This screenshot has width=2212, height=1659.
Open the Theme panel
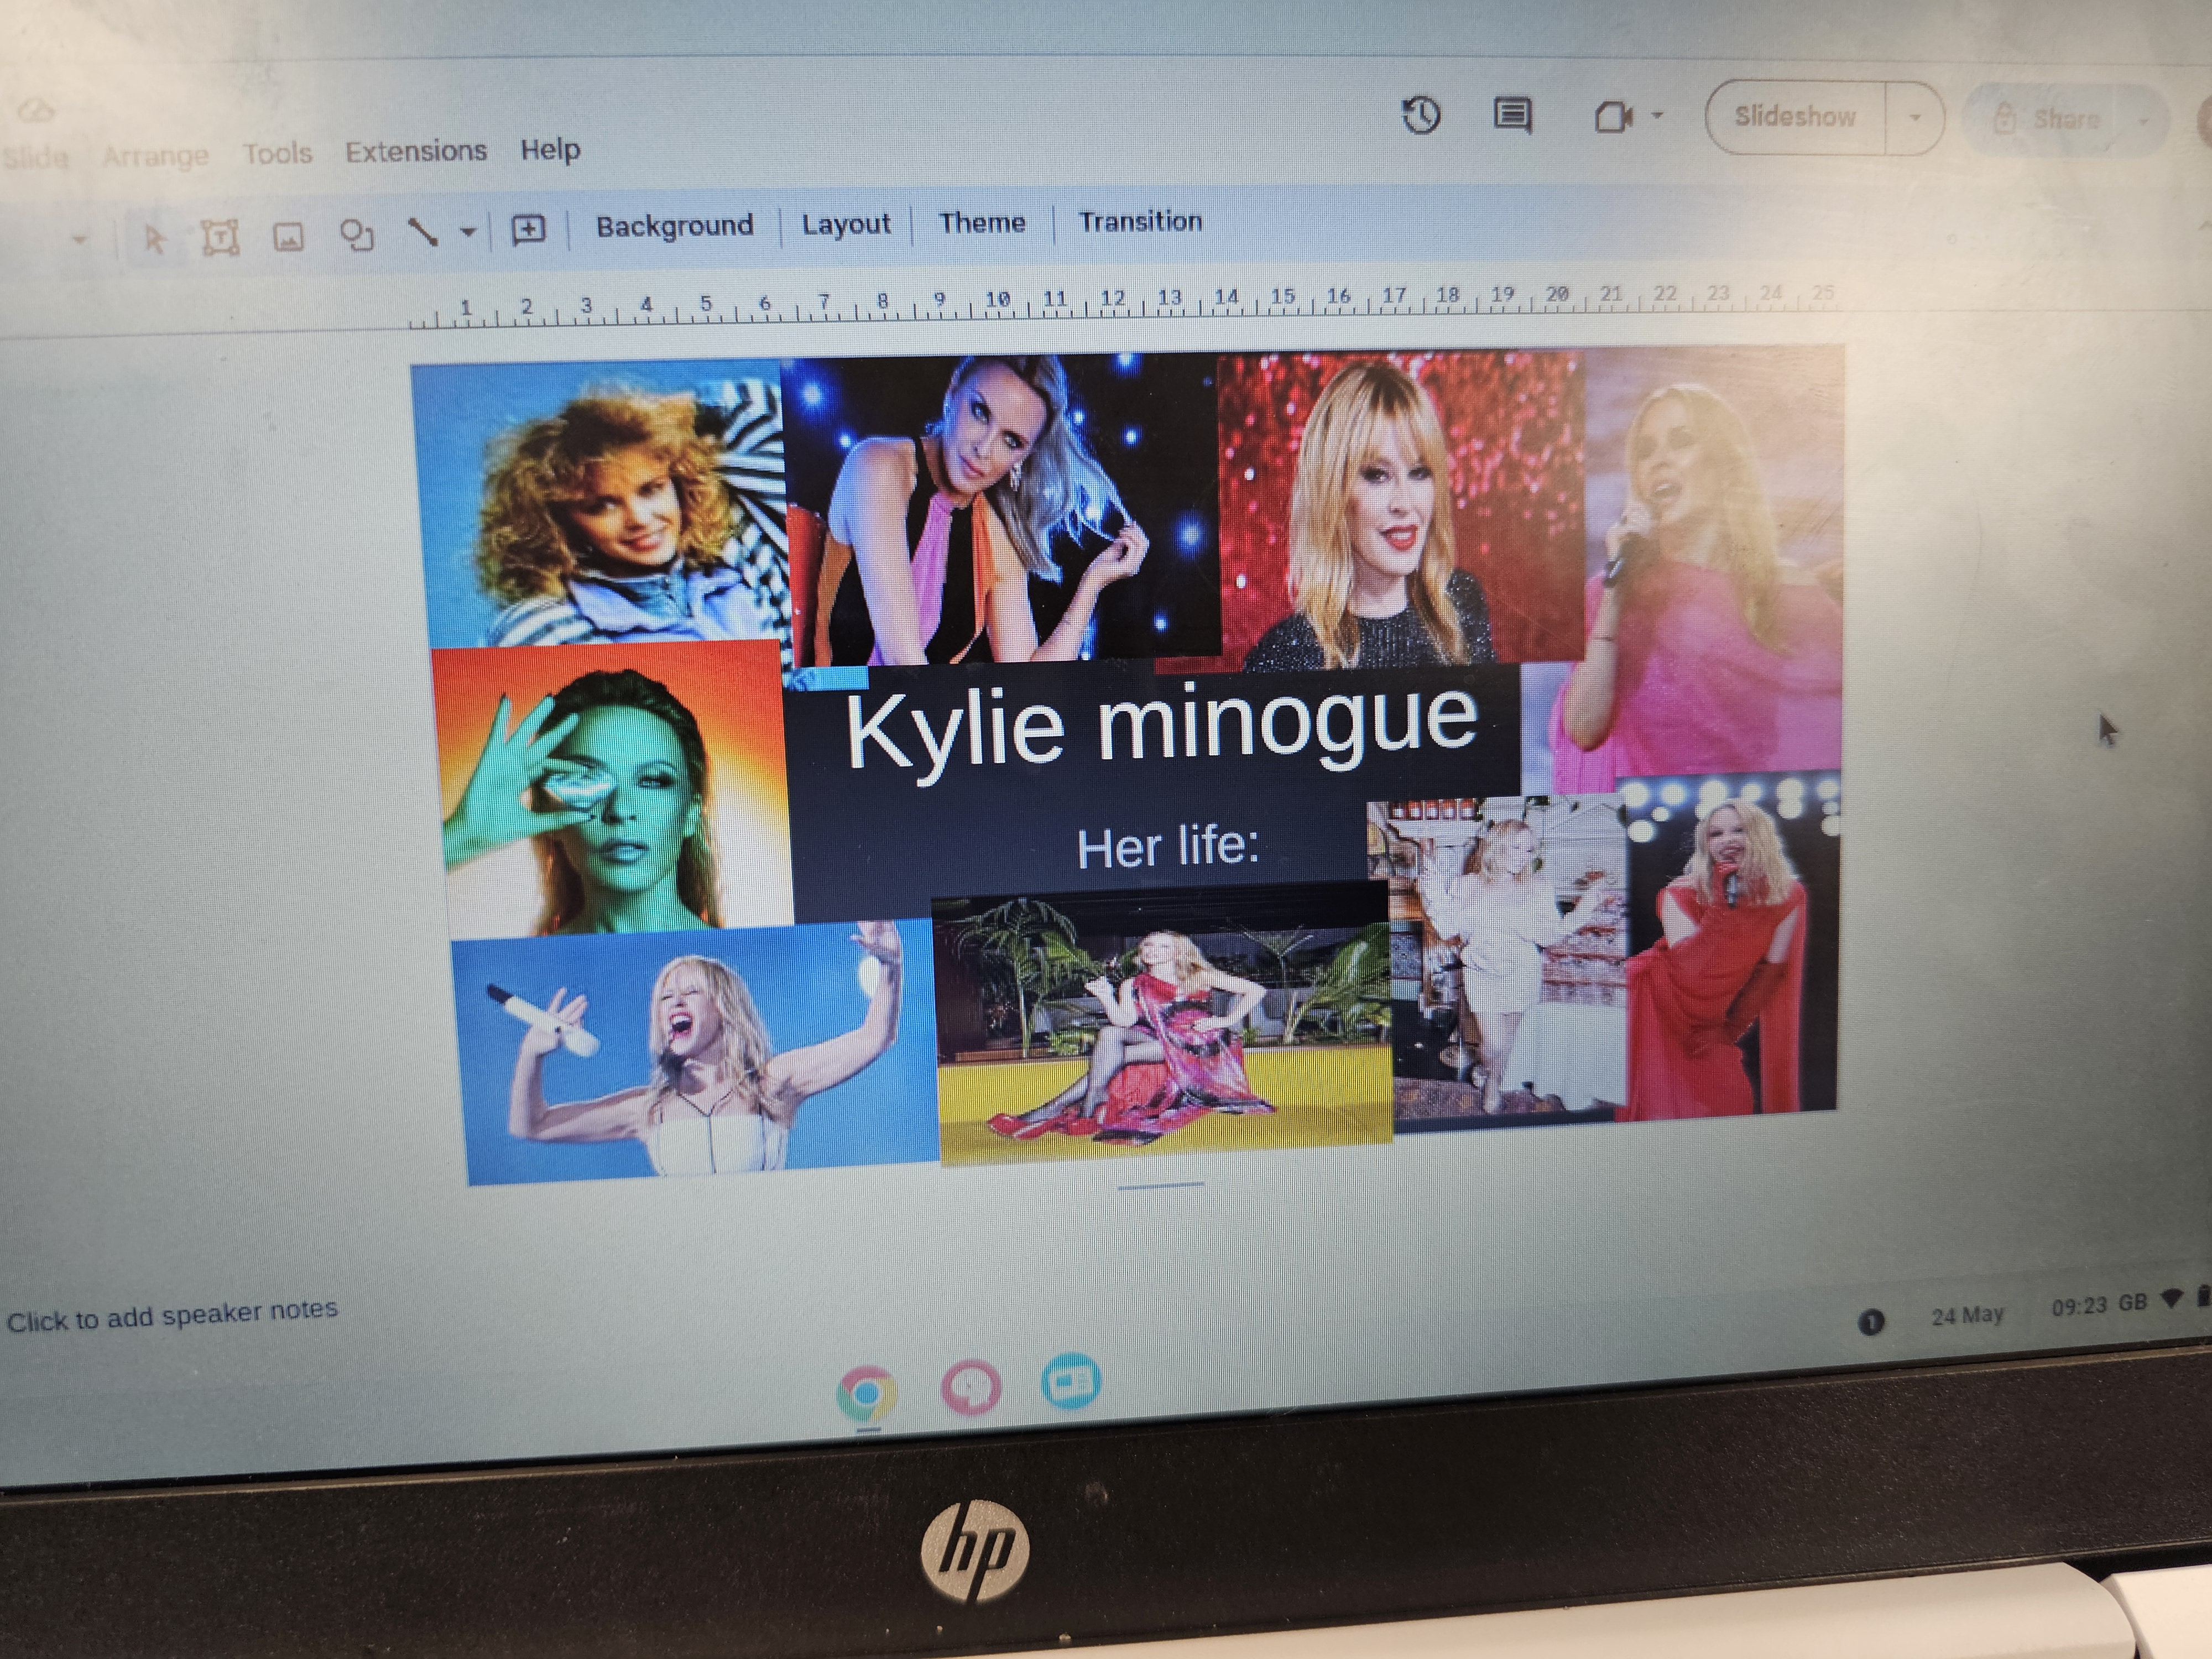pos(982,222)
